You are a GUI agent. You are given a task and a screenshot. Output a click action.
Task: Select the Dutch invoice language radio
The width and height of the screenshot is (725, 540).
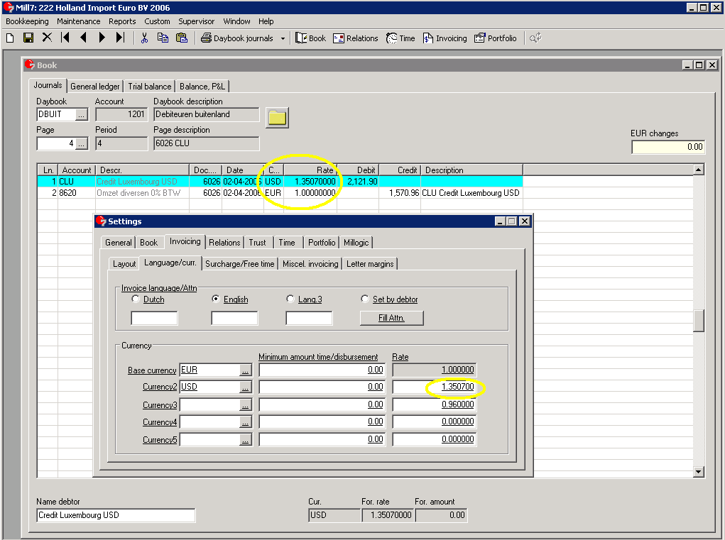click(136, 299)
